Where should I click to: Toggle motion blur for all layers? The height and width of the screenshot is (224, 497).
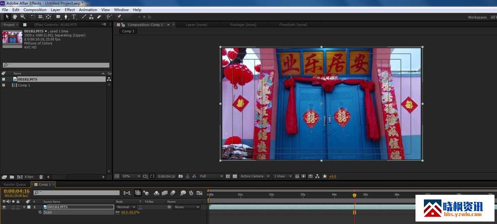173,193
